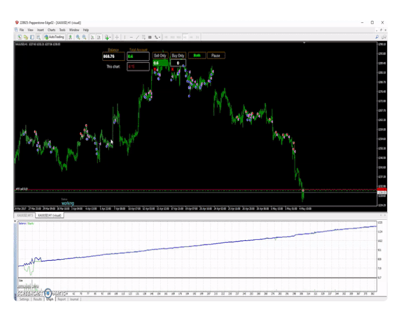The height and width of the screenshot is (310, 397).
Task: Select the Vertical Line tool
Action: pos(125,37)
